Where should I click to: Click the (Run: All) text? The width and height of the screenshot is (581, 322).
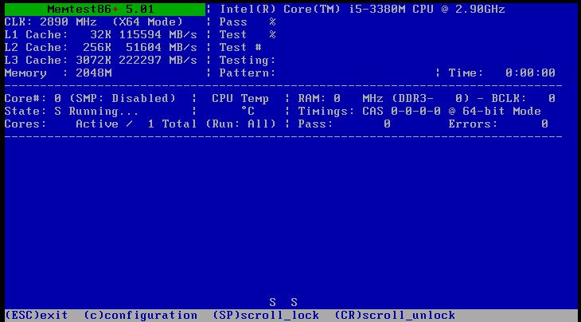pos(241,124)
